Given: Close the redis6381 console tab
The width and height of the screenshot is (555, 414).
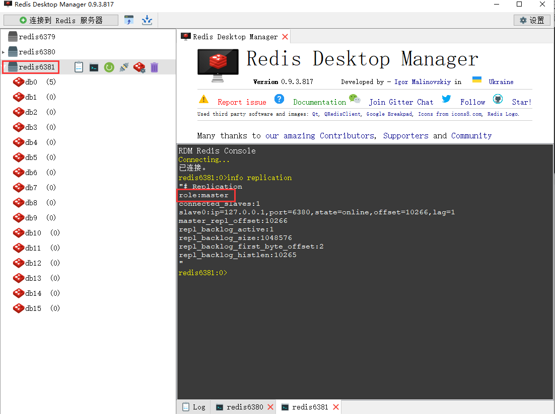Looking at the screenshot, I should 336,407.
